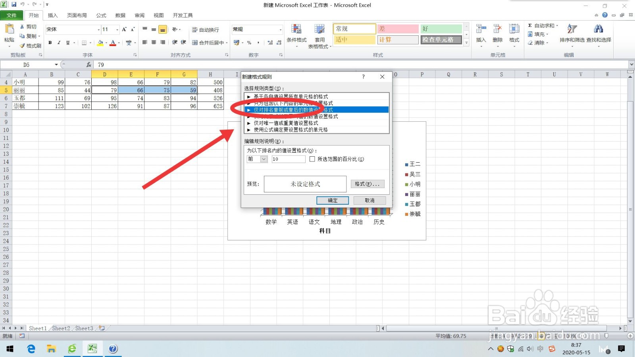The width and height of the screenshot is (635, 357).
Task: Click the 好 (Good) cell style swatch
Action: click(441, 29)
